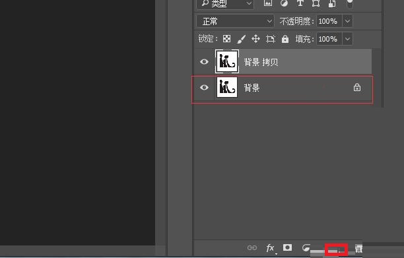Click the 填充 fill value field
404x258 pixels.
[329, 39]
